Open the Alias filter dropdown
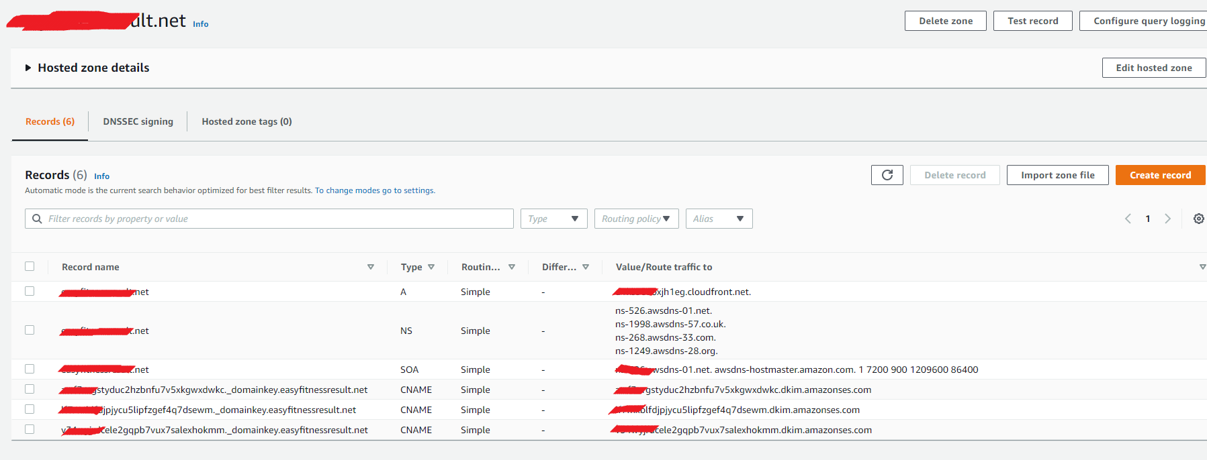The height and width of the screenshot is (460, 1207). tap(719, 219)
